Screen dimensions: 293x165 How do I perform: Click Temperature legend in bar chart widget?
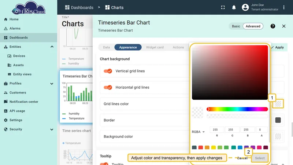(x=77, y=118)
